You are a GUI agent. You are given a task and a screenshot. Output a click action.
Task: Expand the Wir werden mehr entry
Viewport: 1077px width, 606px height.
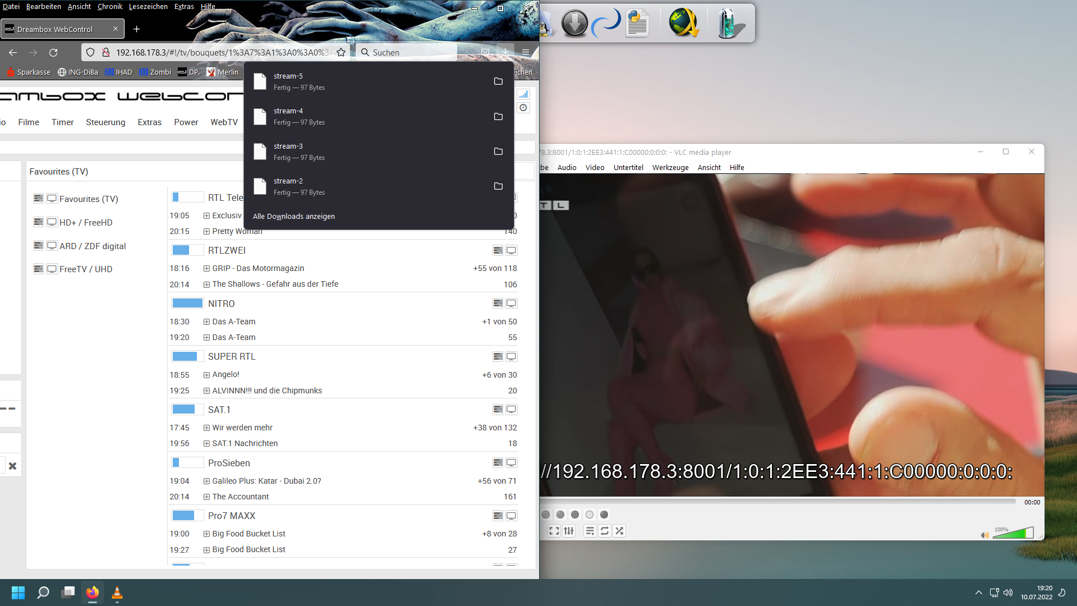206,428
